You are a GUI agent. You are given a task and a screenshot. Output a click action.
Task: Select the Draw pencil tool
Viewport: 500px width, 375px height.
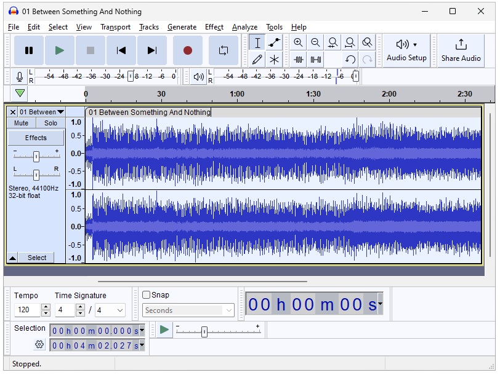257,60
